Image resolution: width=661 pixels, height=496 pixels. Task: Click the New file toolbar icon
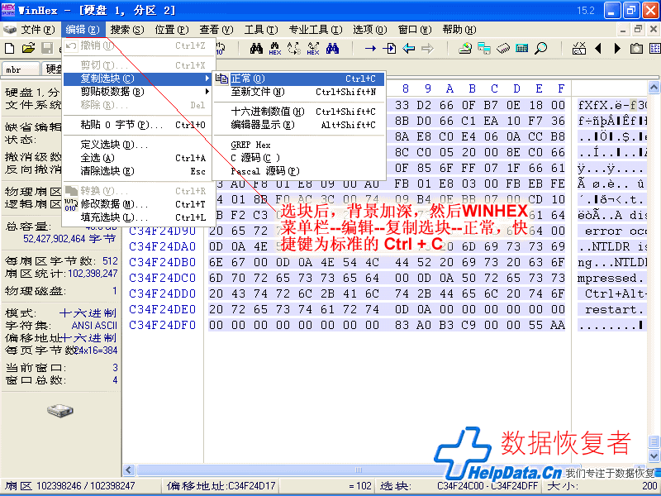click(9, 49)
